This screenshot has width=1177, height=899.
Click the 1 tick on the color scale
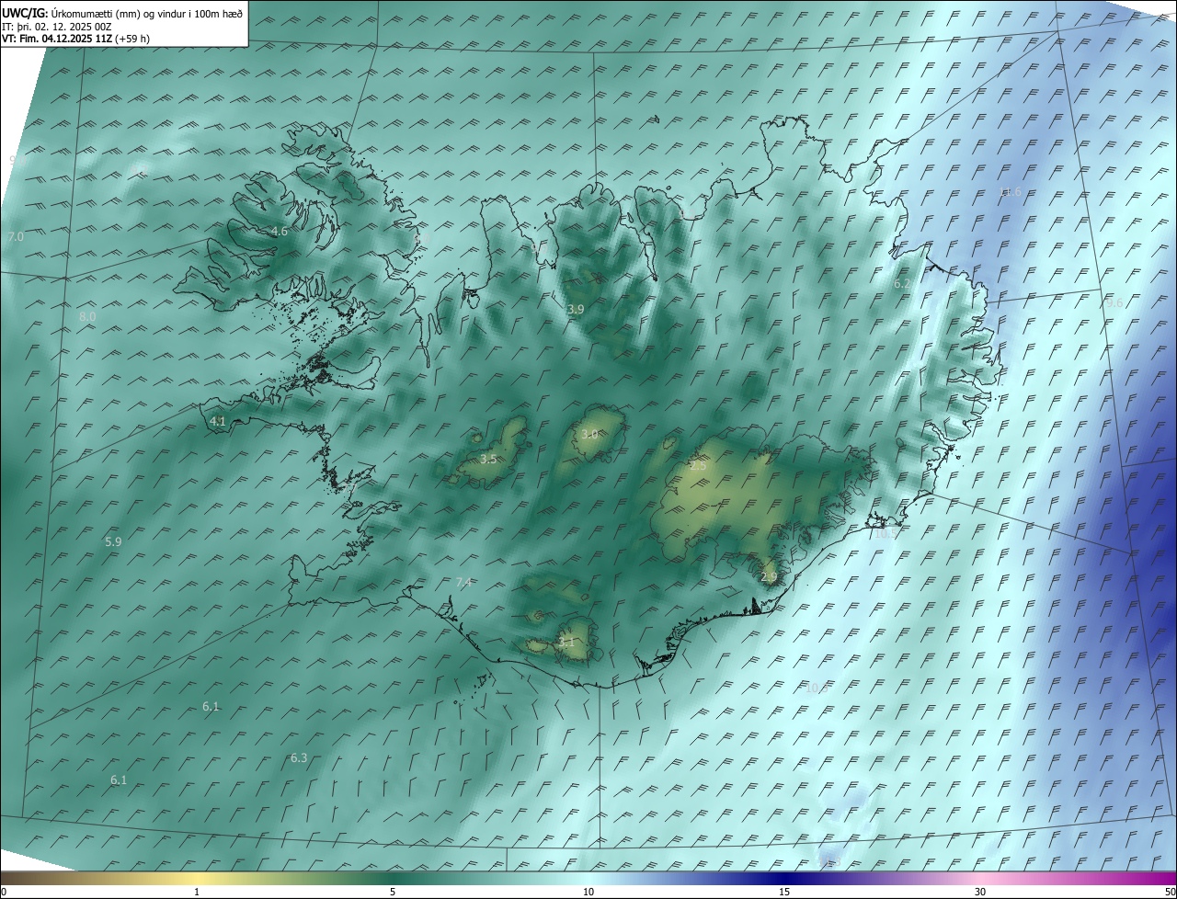(x=197, y=892)
